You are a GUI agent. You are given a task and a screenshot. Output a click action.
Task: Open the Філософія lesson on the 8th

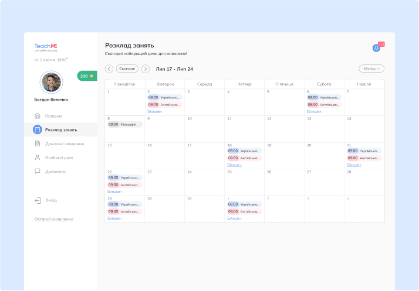coord(124,124)
